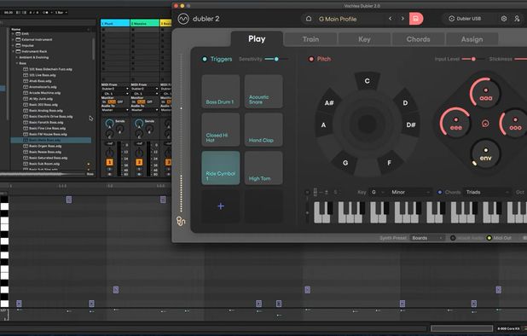Click note A# on the pitch wheel
The image size is (527, 336).
point(329,103)
